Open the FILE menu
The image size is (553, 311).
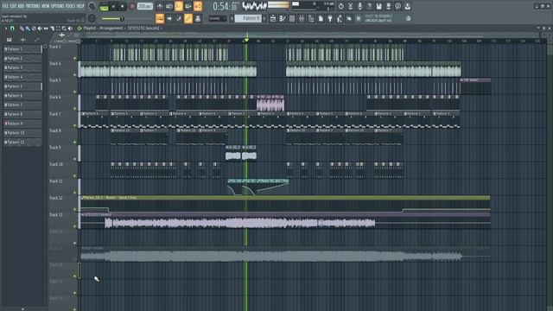point(5,6)
